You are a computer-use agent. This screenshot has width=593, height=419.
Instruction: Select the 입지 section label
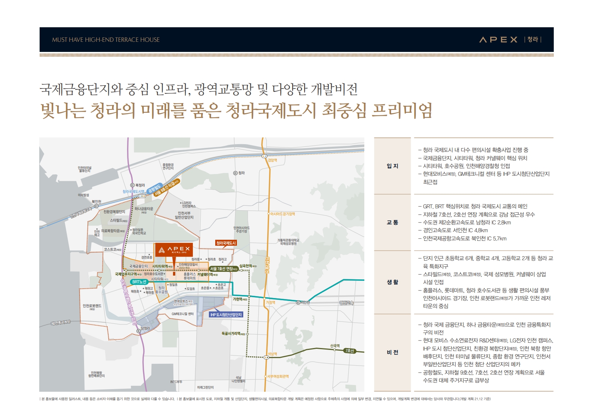click(392, 166)
